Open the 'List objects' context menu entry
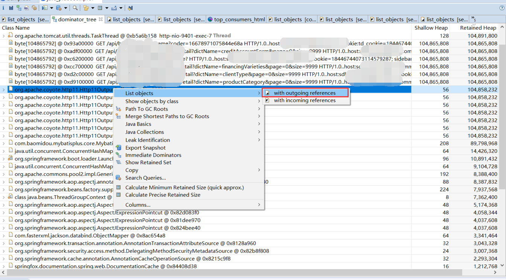Screen dimensions: 506x280 [188, 93]
